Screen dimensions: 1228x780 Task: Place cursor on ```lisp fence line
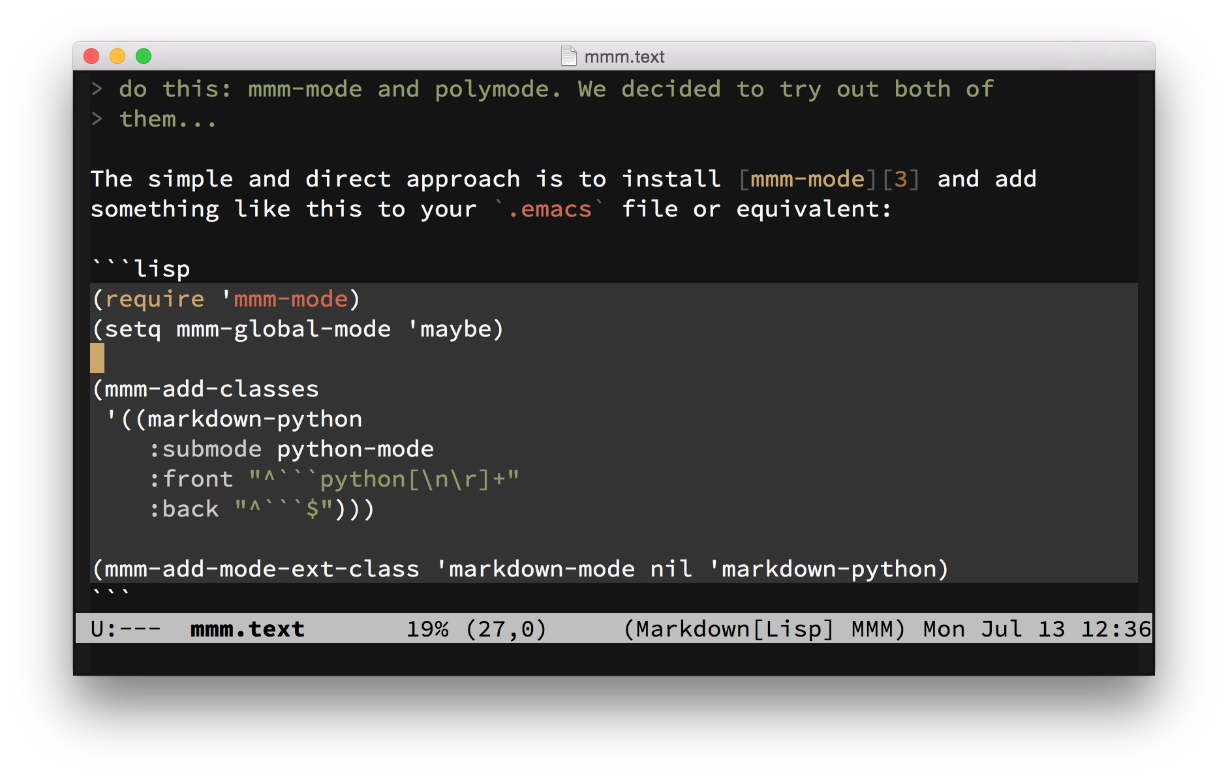tap(141, 269)
